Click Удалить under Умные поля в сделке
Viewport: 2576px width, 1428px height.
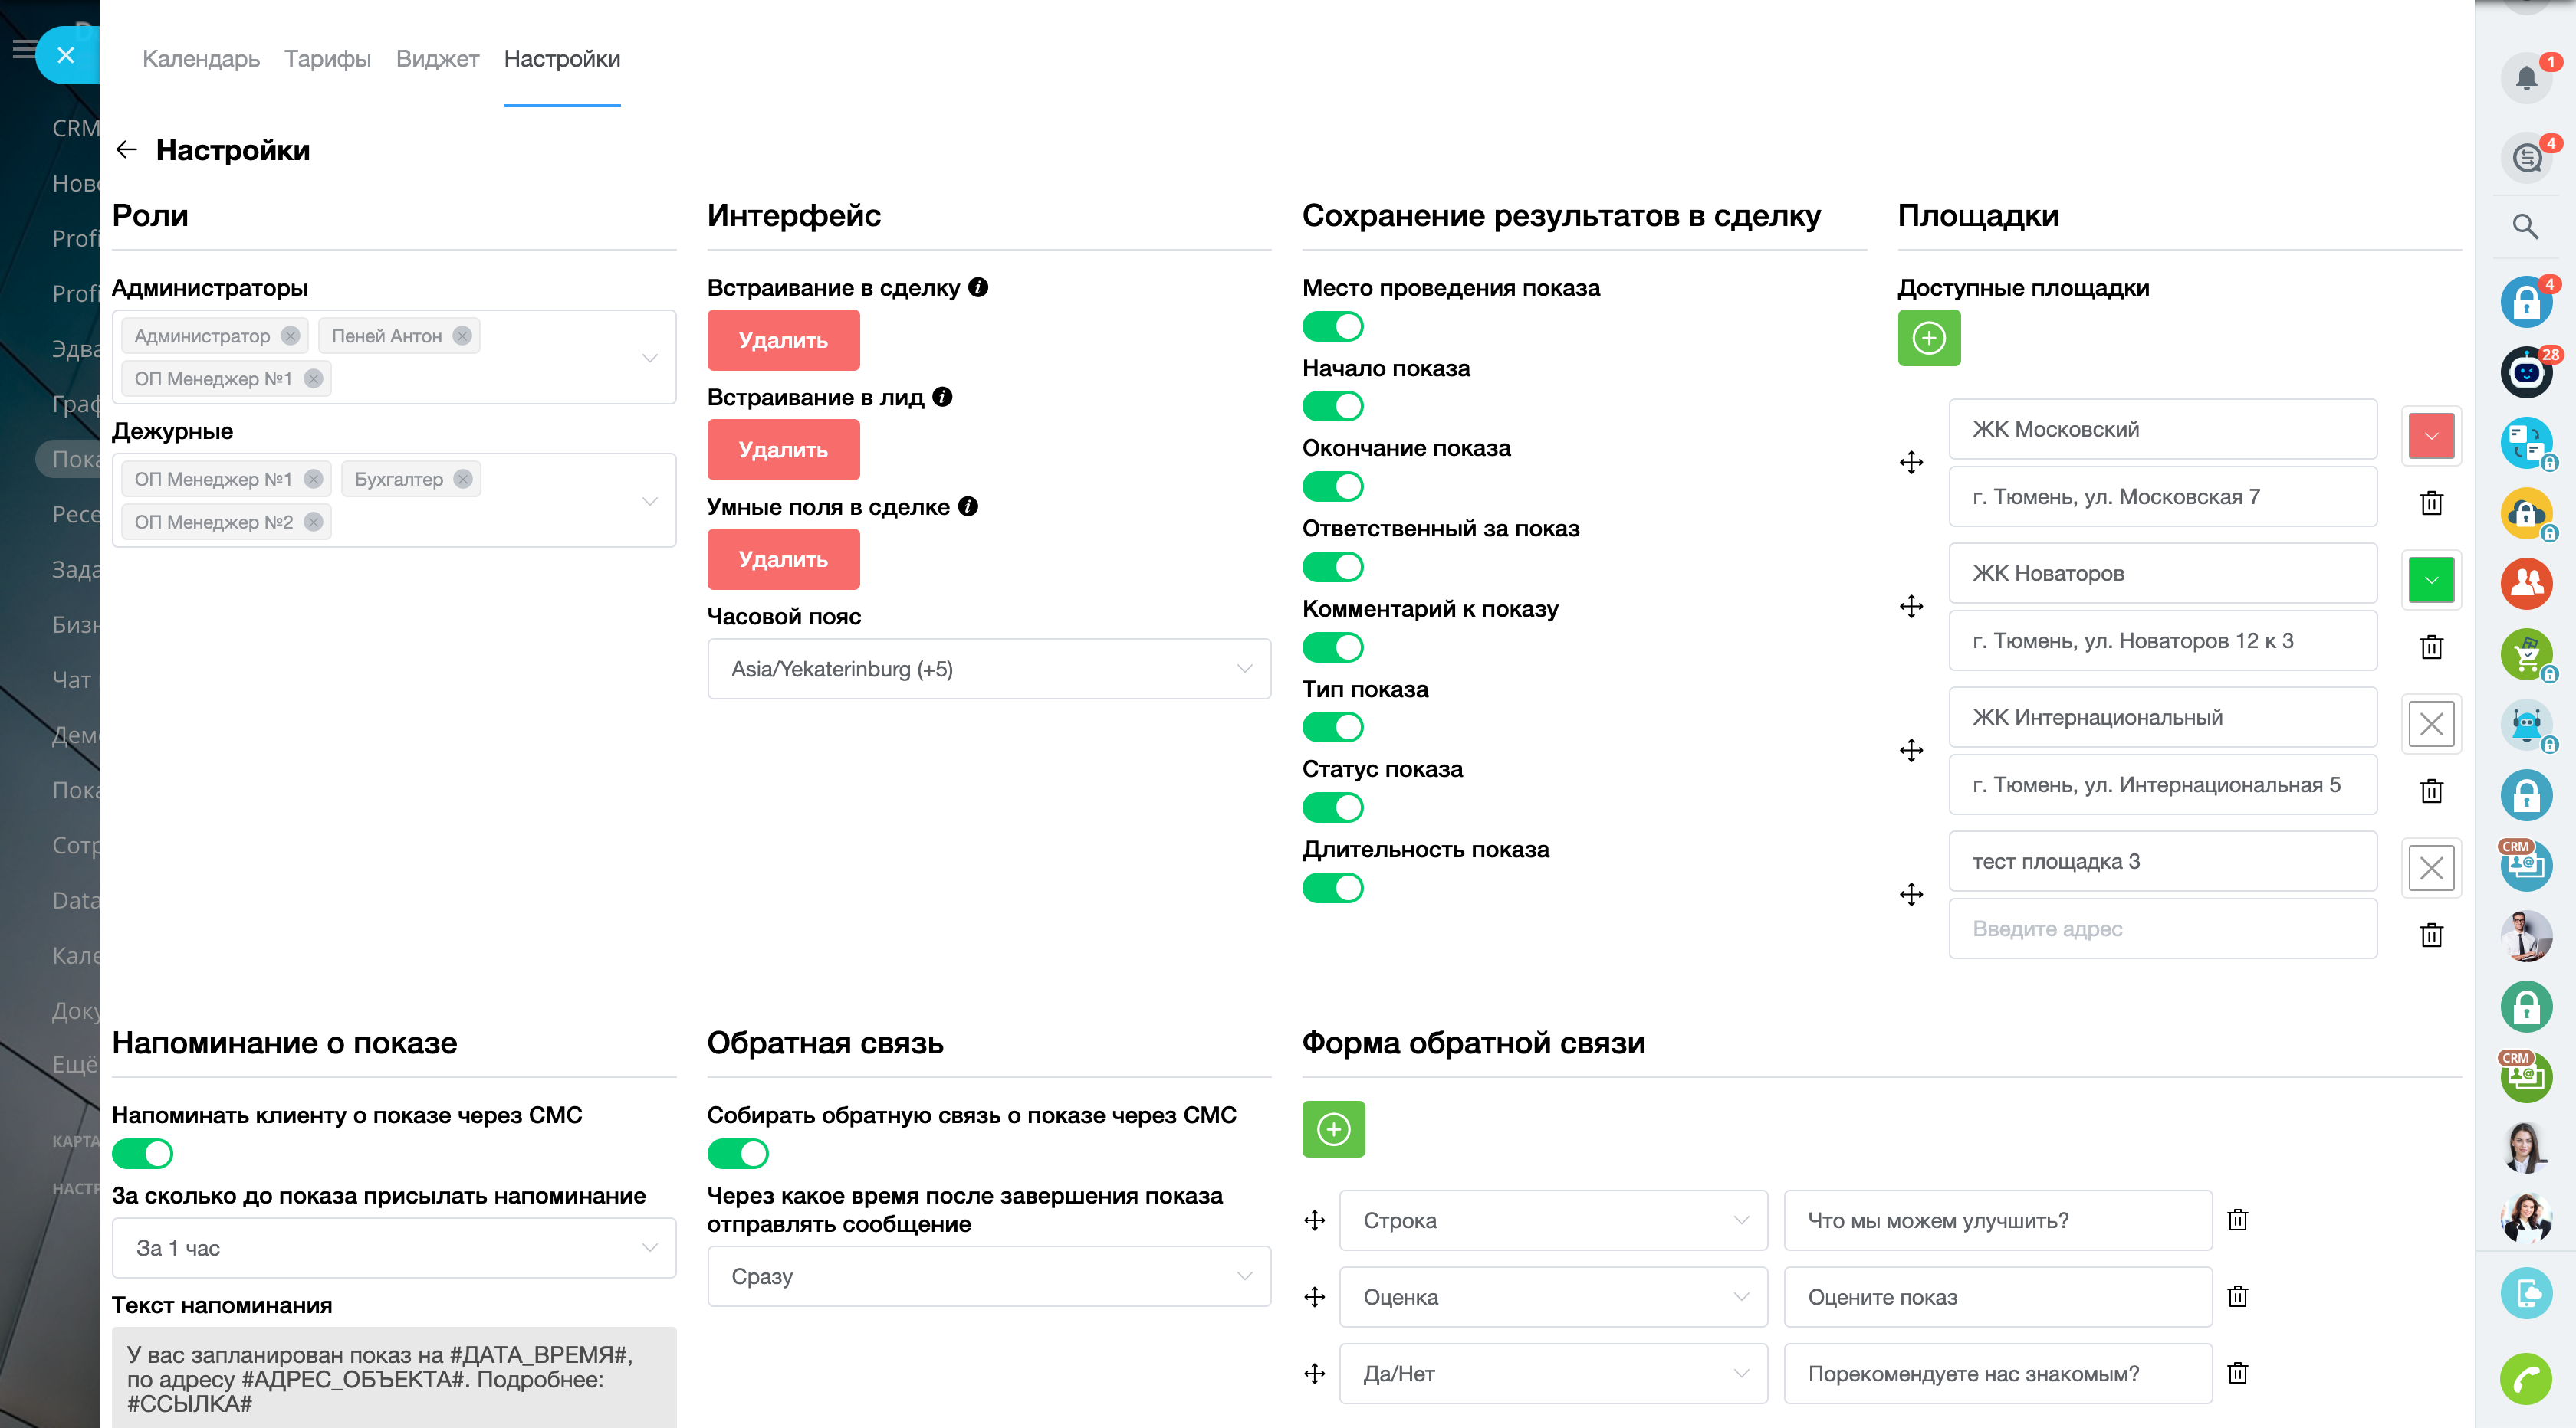point(783,559)
